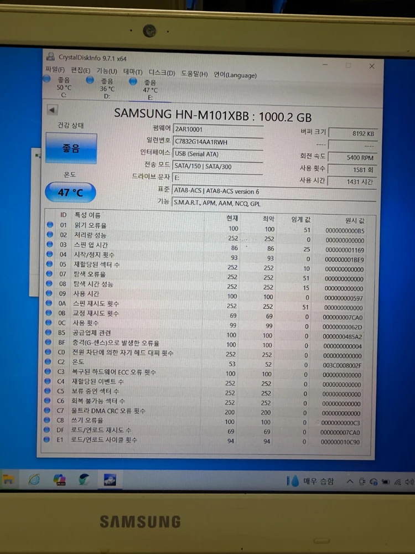
Task: Click the status icon of row C2 온도
Action: [x=48, y=361]
